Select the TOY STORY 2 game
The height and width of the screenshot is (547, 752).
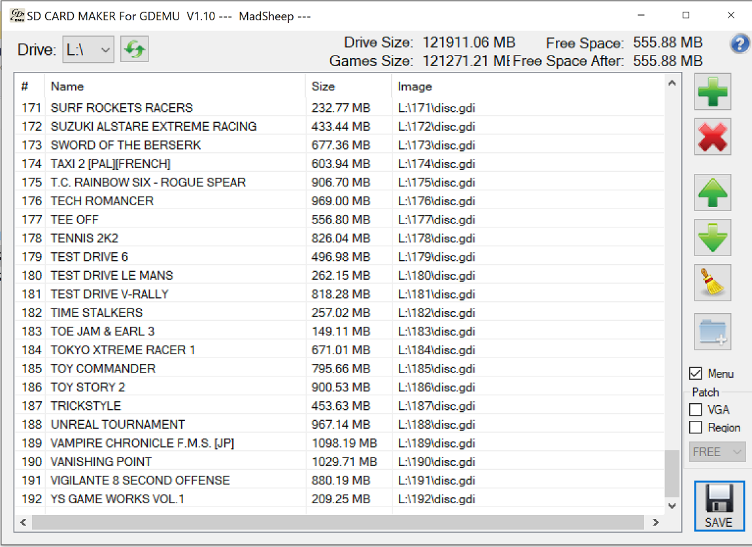tap(339, 387)
